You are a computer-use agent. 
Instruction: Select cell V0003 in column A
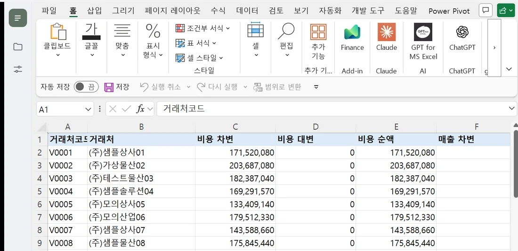coord(67,179)
